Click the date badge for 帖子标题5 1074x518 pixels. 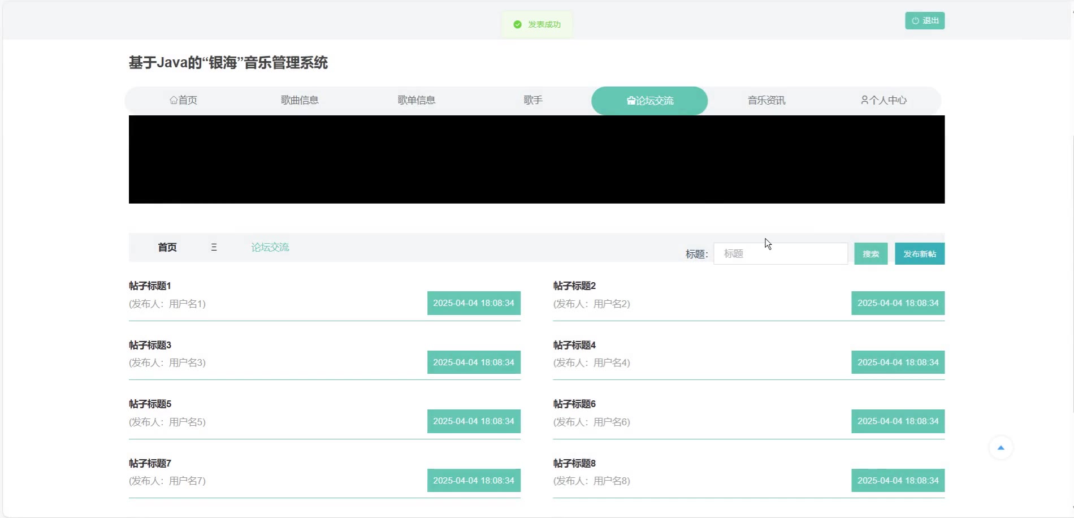[474, 421]
